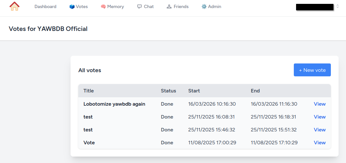Click the people Friends icon
This screenshot has width=346, height=163.
(169, 7)
